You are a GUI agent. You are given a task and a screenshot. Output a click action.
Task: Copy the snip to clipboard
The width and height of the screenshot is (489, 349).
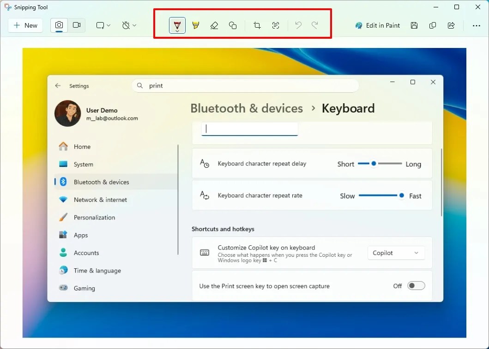point(433,25)
